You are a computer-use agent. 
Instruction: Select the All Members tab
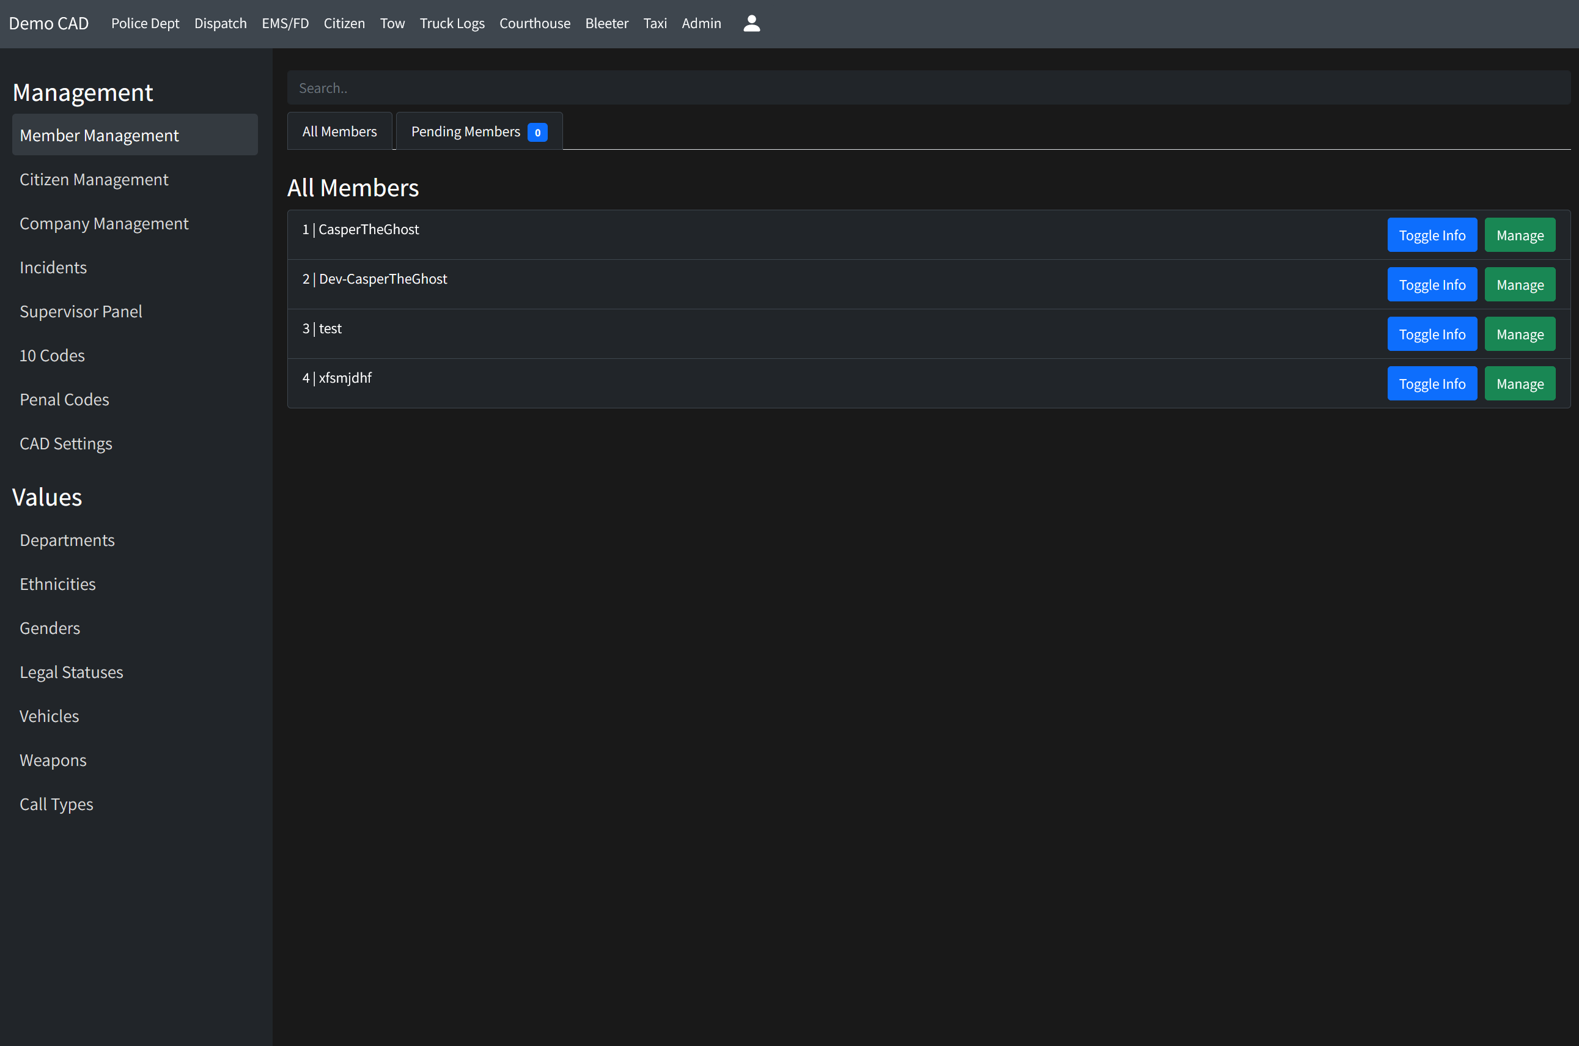(x=339, y=131)
